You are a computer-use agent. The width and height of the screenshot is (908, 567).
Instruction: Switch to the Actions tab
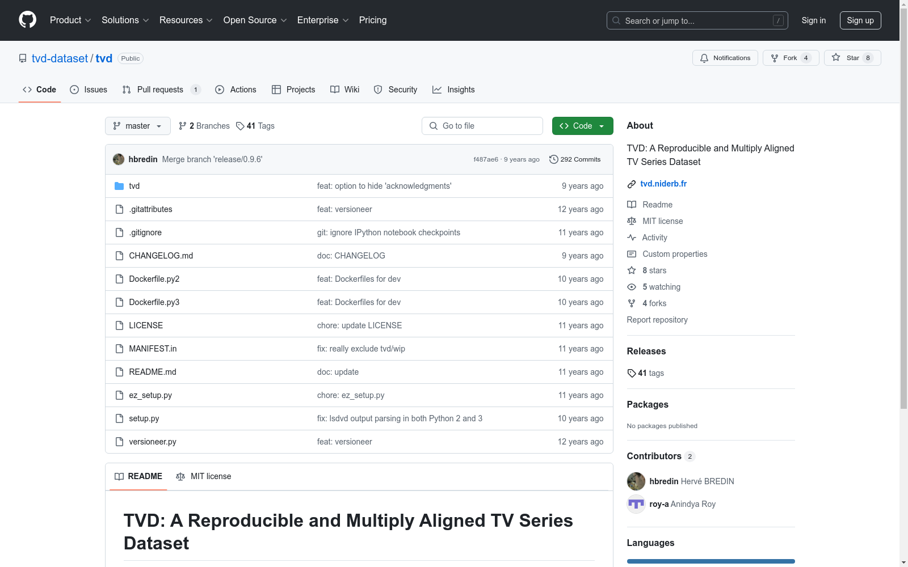236,90
